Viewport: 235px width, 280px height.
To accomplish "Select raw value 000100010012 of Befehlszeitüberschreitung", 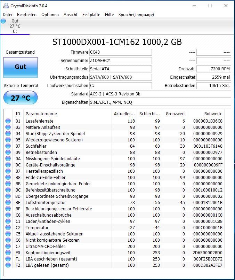I will pos(208,190).
